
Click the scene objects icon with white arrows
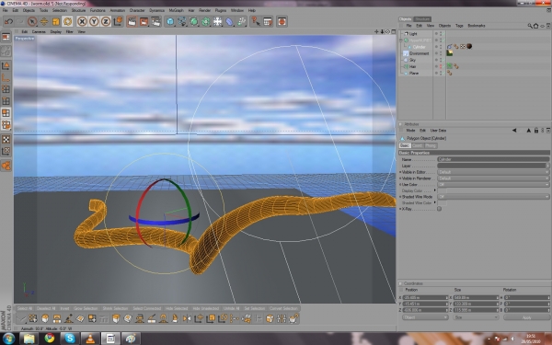pos(217,21)
